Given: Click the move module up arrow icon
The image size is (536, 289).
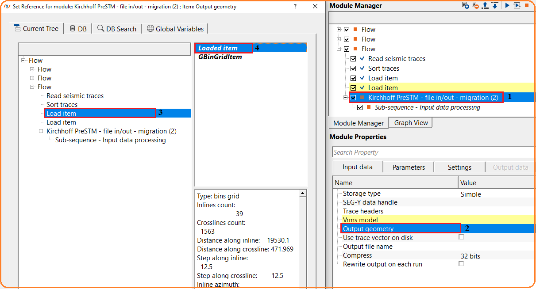Looking at the screenshot, I should [x=485, y=5].
